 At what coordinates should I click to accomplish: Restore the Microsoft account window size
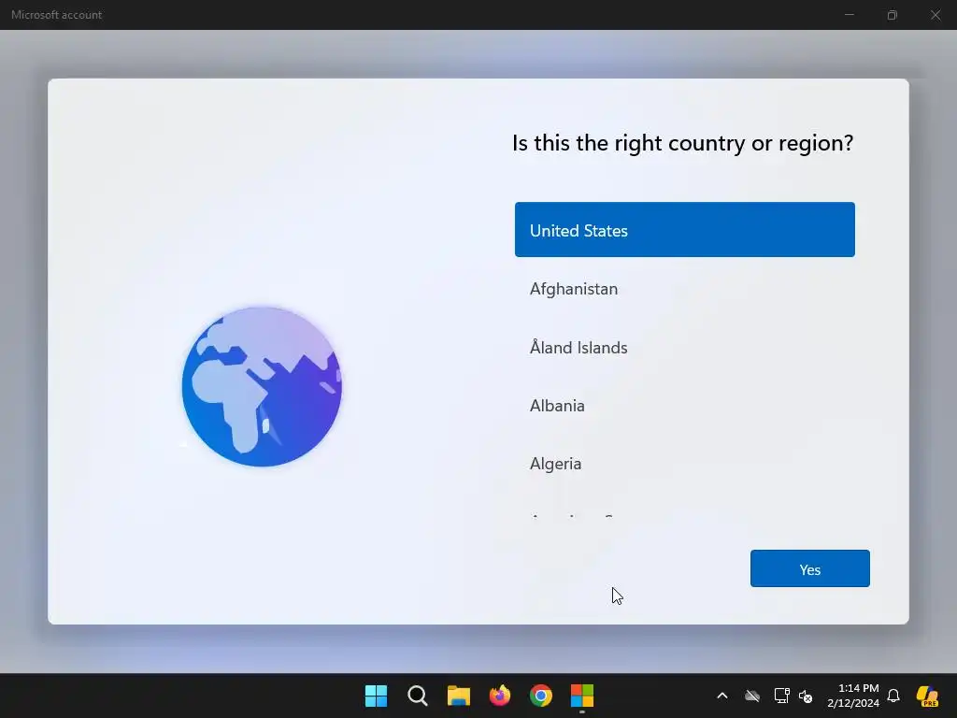point(893,15)
